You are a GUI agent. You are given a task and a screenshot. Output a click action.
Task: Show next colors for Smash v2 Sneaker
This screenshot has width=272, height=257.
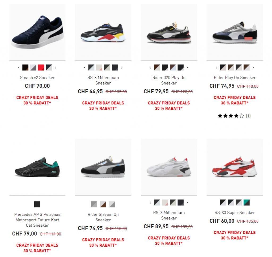click(x=56, y=68)
